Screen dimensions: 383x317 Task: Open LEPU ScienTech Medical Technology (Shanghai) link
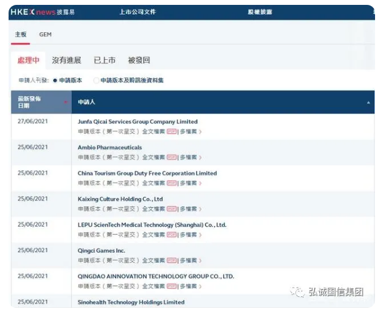tap(152, 225)
